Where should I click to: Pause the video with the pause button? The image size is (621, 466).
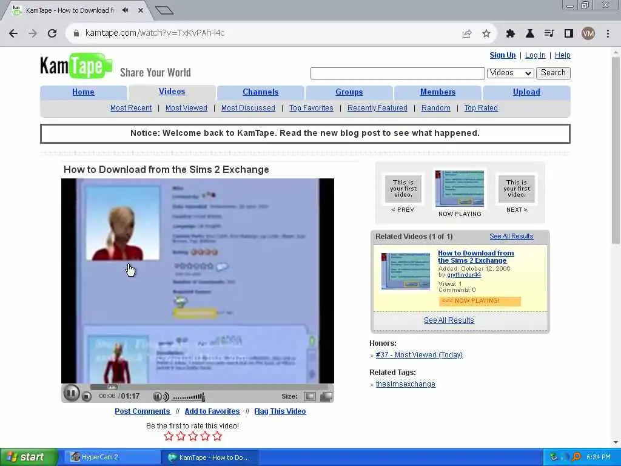click(x=72, y=393)
